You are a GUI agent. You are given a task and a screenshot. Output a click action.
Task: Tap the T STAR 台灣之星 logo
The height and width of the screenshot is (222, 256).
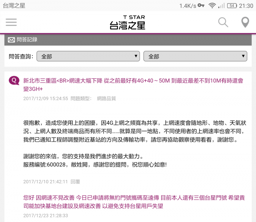pos(128,22)
